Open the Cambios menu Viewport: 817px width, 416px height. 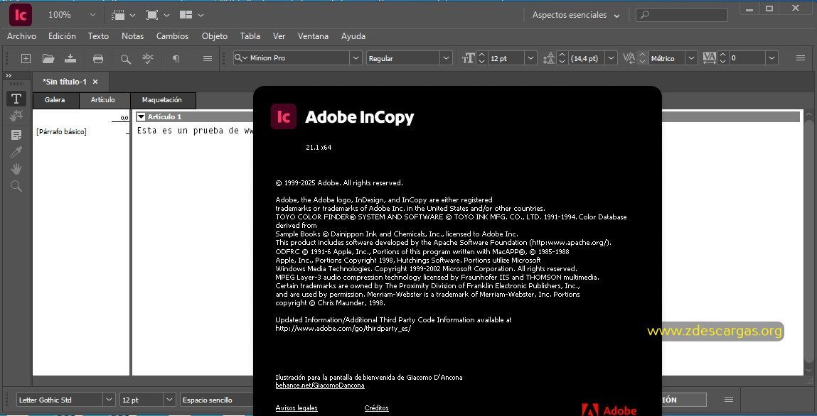(173, 36)
